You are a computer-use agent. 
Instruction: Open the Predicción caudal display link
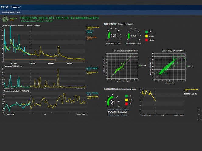11,12
